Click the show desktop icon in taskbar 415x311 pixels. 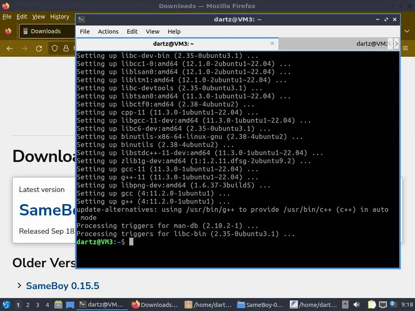coord(70,305)
